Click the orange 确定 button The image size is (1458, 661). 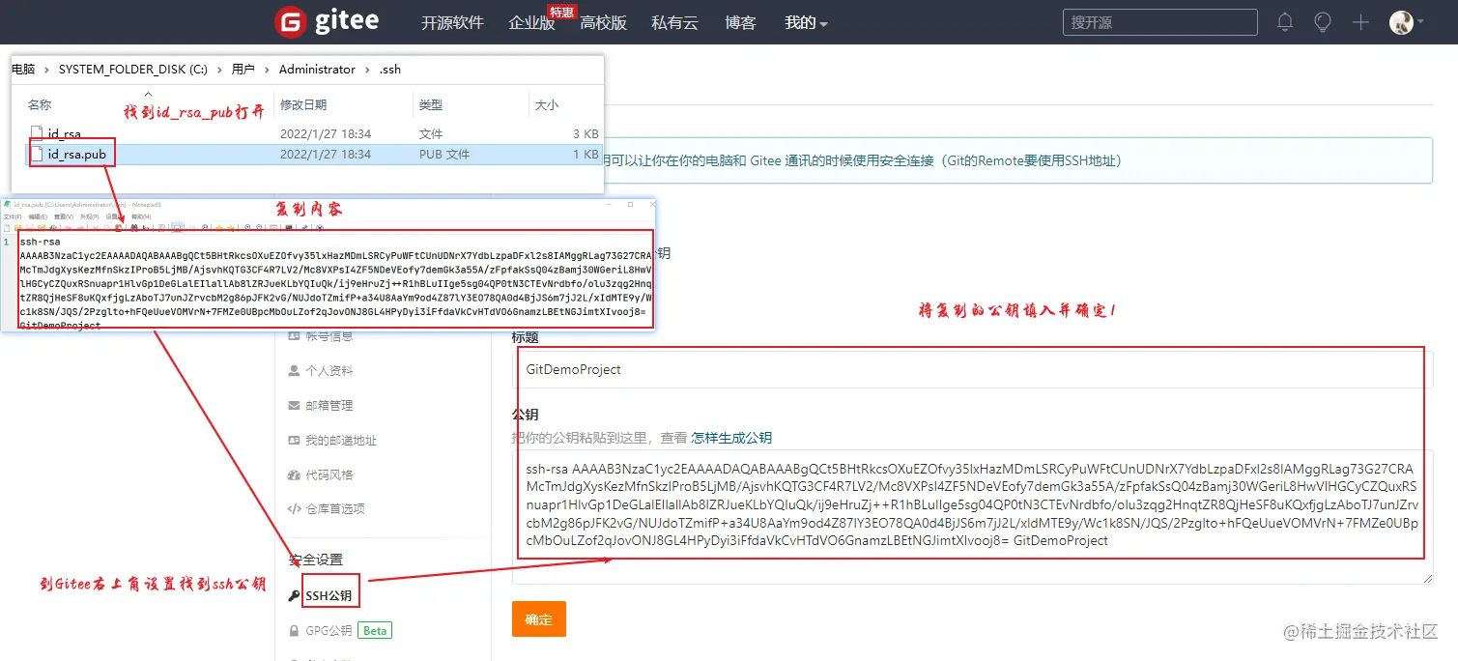[539, 619]
